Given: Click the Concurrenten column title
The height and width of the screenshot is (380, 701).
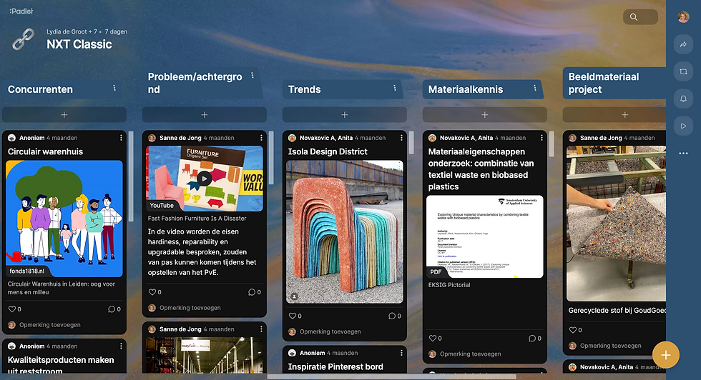Looking at the screenshot, I should click(x=40, y=89).
